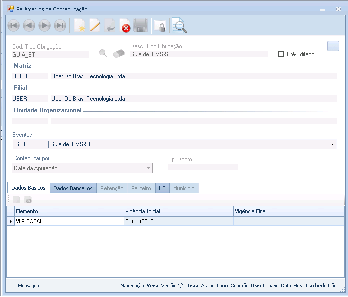The height and width of the screenshot is (297, 348).
Task: Create a new record with toolbar icon
Action: click(x=80, y=26)
